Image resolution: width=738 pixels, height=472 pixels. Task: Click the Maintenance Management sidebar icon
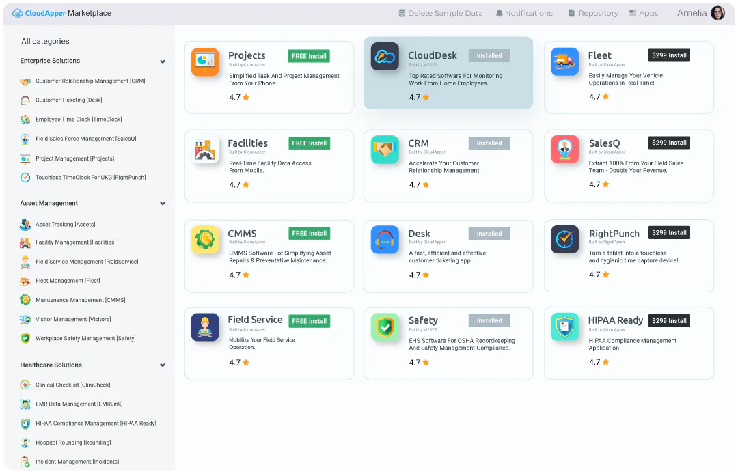(x=25, y=300)
